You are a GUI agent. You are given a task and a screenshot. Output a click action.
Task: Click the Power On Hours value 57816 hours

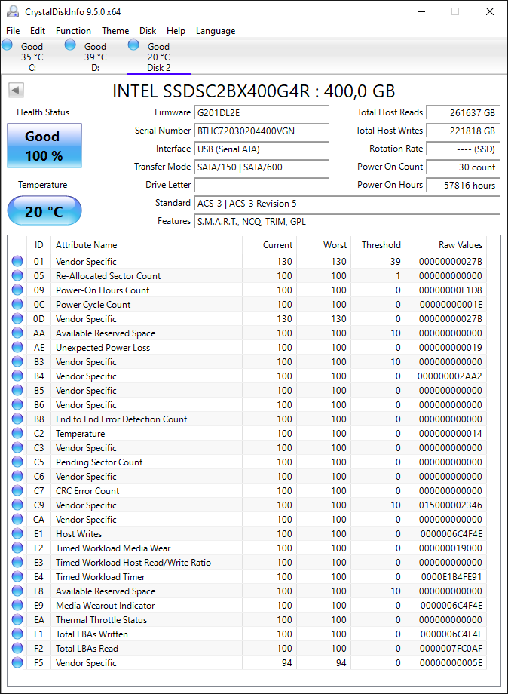click(464, 186)
